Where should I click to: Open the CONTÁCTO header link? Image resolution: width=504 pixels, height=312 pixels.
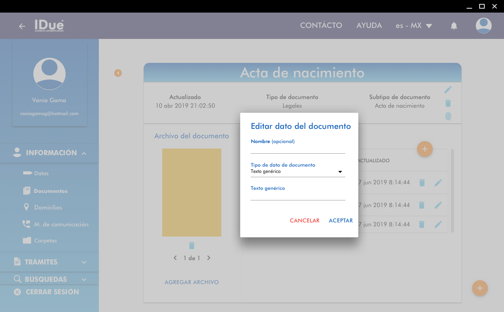point(321,26)
